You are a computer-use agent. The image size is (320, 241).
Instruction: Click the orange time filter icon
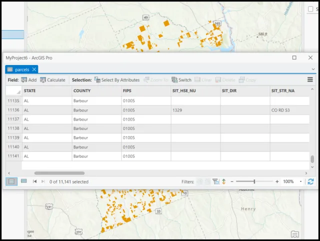pos(224,181)
